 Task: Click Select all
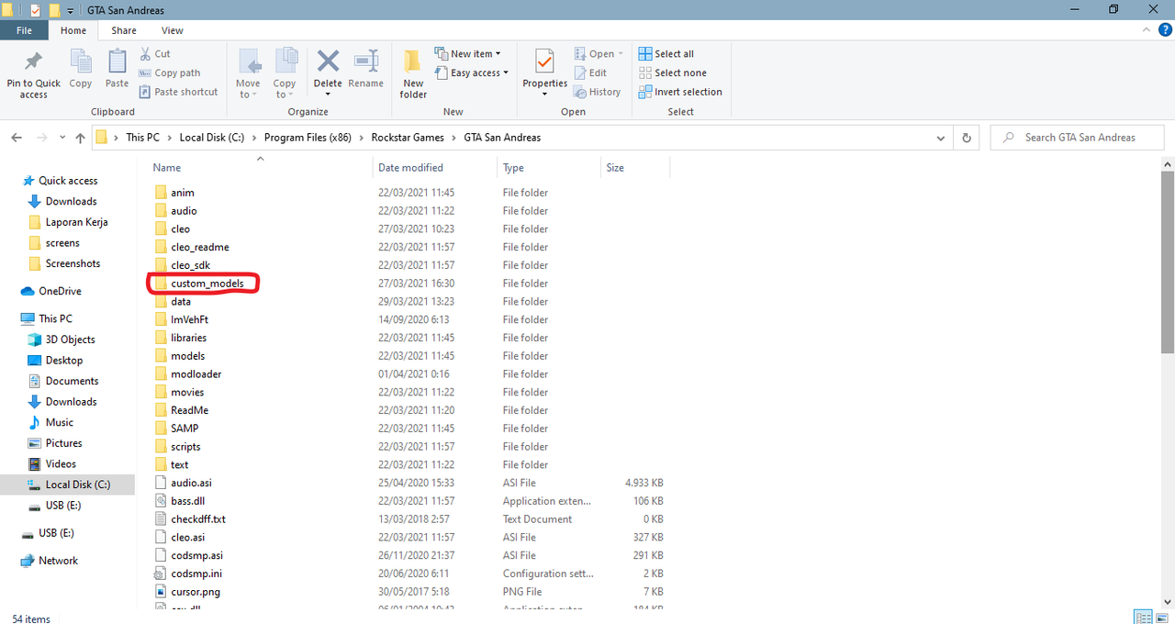[666, 54]
